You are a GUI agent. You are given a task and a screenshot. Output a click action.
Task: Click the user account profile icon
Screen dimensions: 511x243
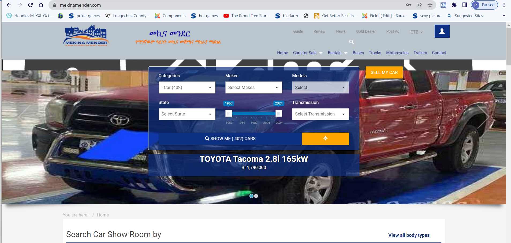click(442, 31)
